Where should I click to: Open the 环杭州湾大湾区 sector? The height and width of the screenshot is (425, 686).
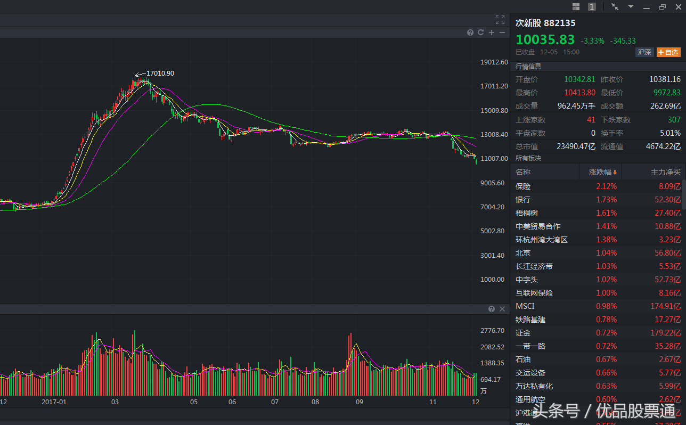pyautogui.click(x=596, y=240)
